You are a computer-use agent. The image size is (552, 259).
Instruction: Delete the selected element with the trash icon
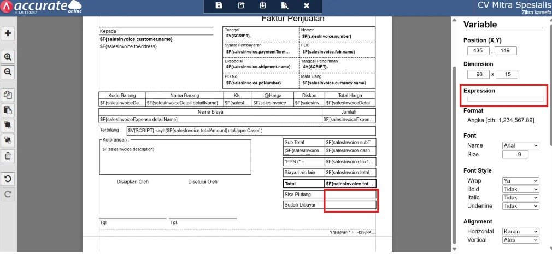(x=8, y=156)
